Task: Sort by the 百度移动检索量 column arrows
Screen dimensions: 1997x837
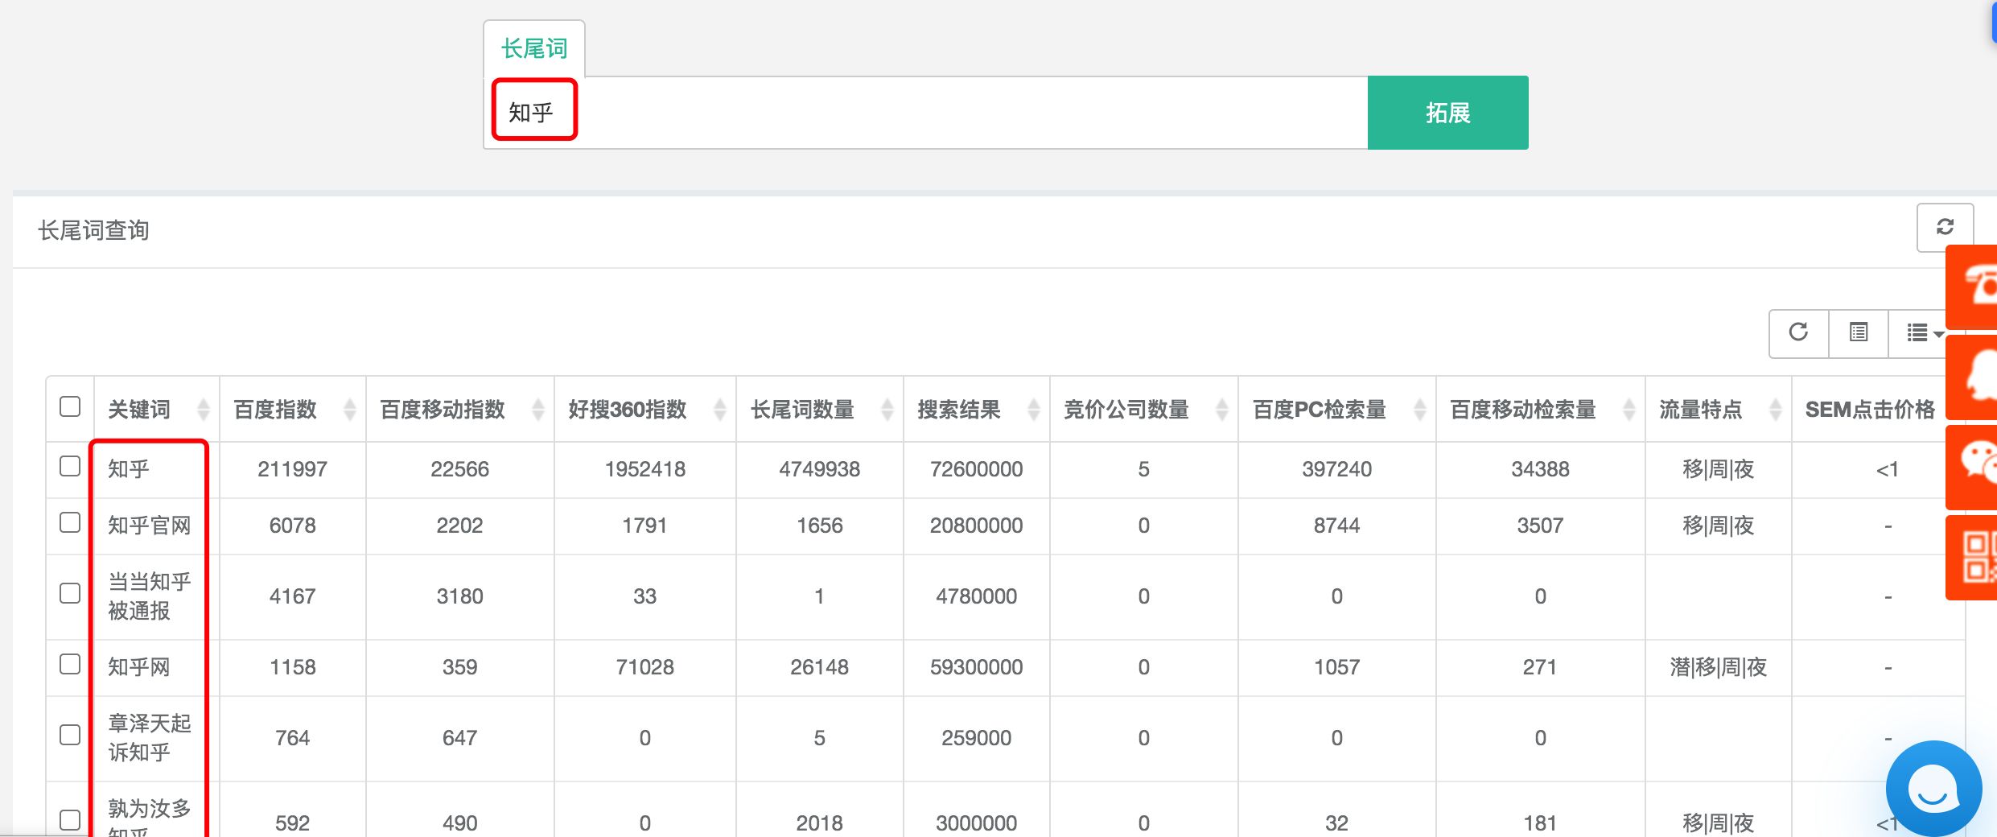Action: click(x=1629, y=410)
